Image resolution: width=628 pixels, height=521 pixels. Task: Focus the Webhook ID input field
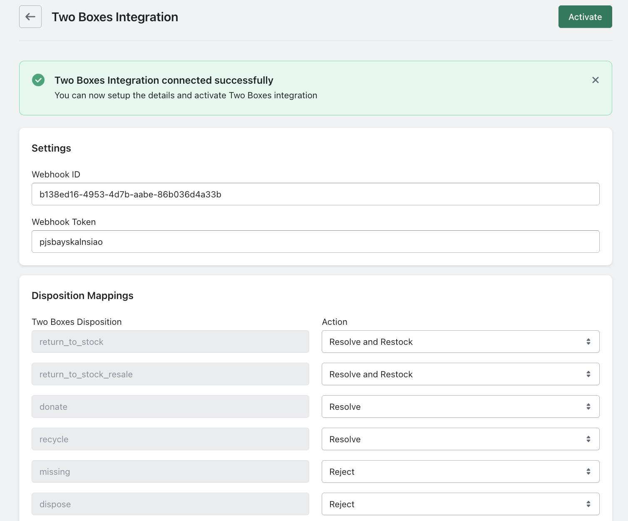point(315,194)
